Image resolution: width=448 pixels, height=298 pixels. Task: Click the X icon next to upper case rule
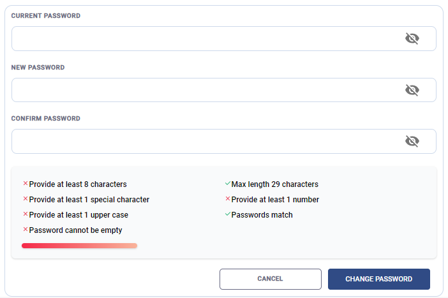(x=26, y=214)
